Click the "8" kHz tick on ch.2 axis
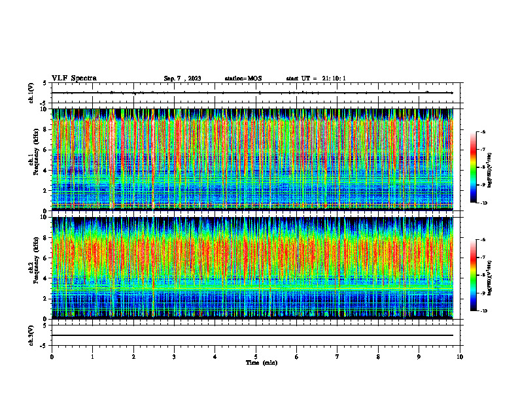 pos(46,238)
